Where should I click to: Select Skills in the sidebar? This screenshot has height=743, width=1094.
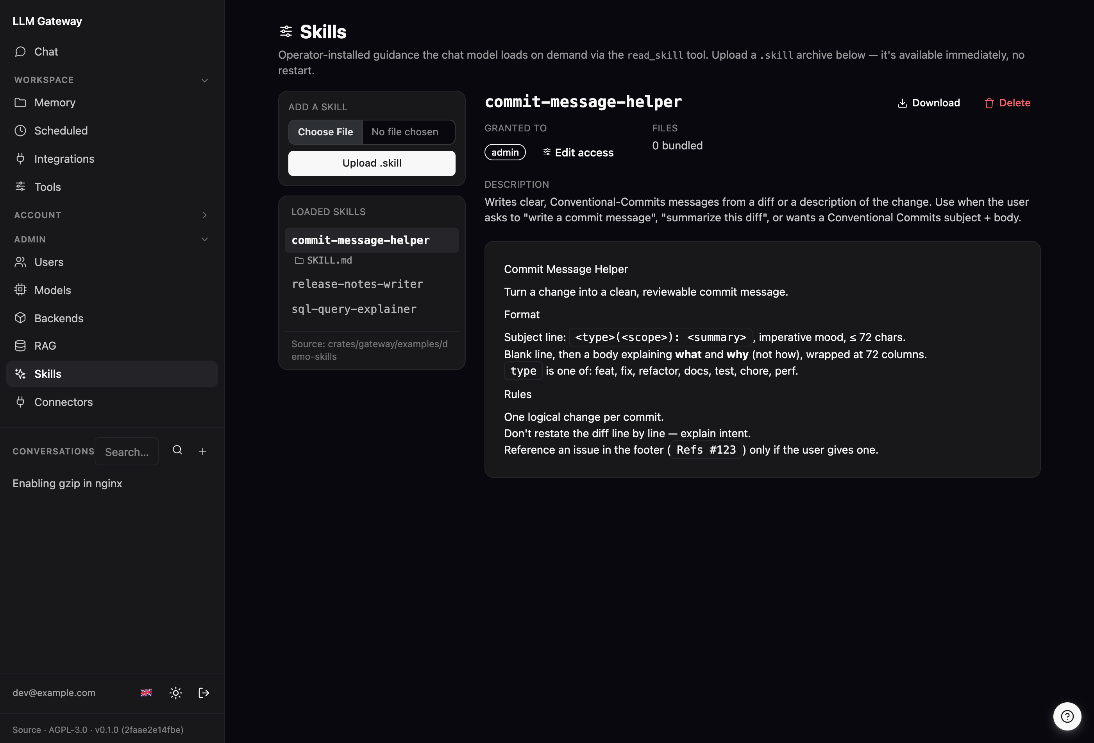[x=112, y=374]
